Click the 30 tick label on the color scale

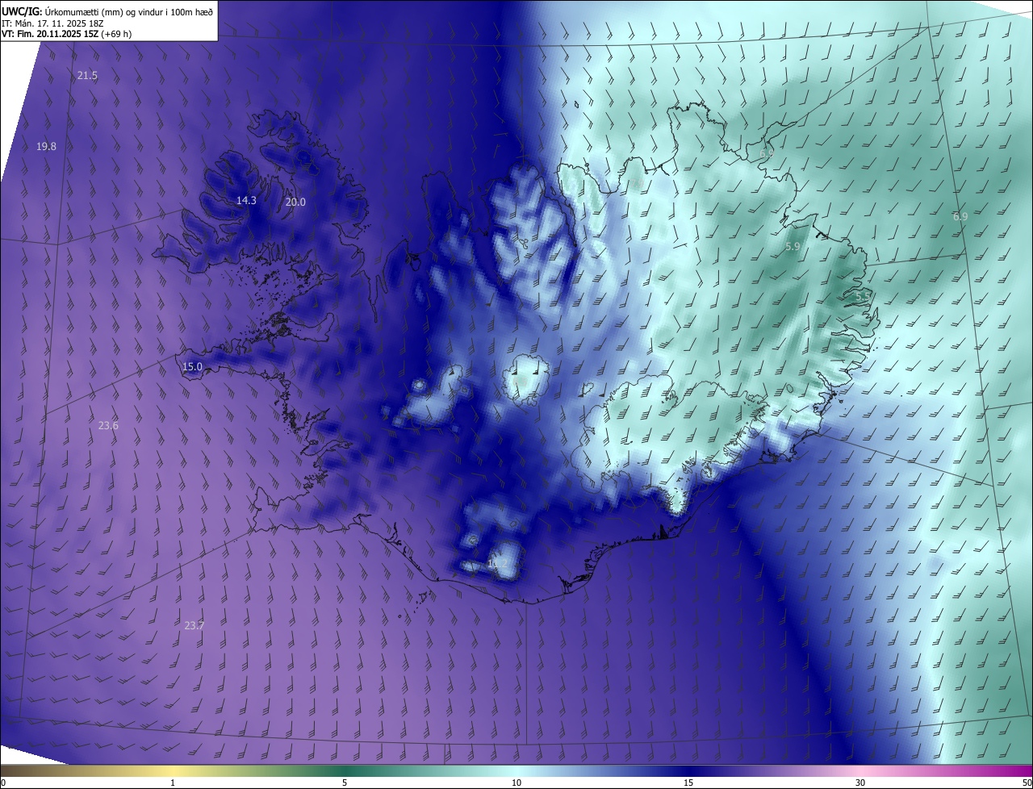pos(860,783)
